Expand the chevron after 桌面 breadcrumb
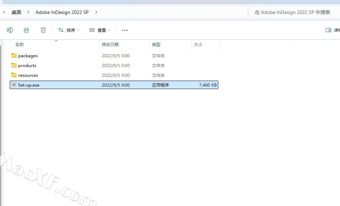 click(x=28, y=12)
